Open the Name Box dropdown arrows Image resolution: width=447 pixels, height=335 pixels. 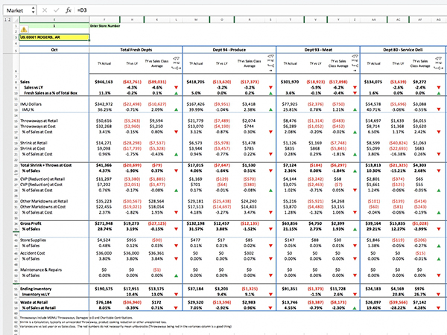[x=33, y=10]
